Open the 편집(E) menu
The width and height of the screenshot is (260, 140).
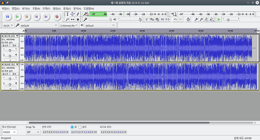(16, 8)
